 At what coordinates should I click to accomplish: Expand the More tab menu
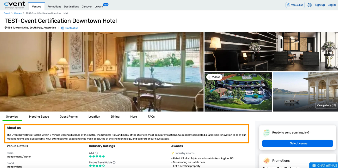tap(134, 117)
